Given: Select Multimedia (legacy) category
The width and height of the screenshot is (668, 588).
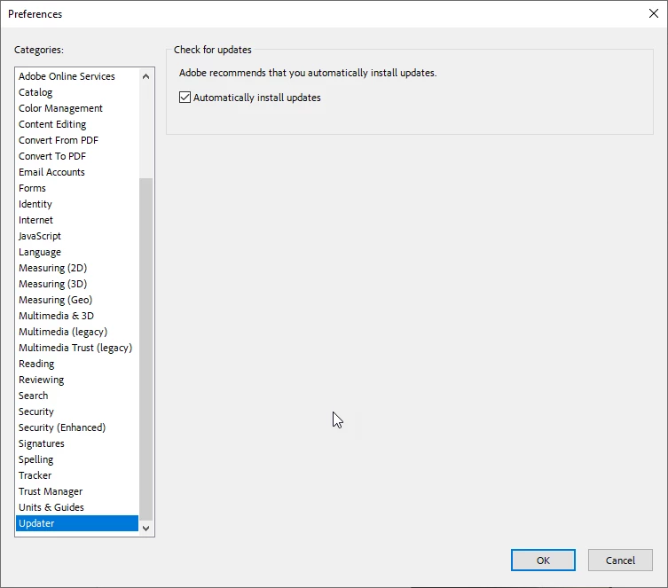Looking at the screenshot, I should point(77,332).
